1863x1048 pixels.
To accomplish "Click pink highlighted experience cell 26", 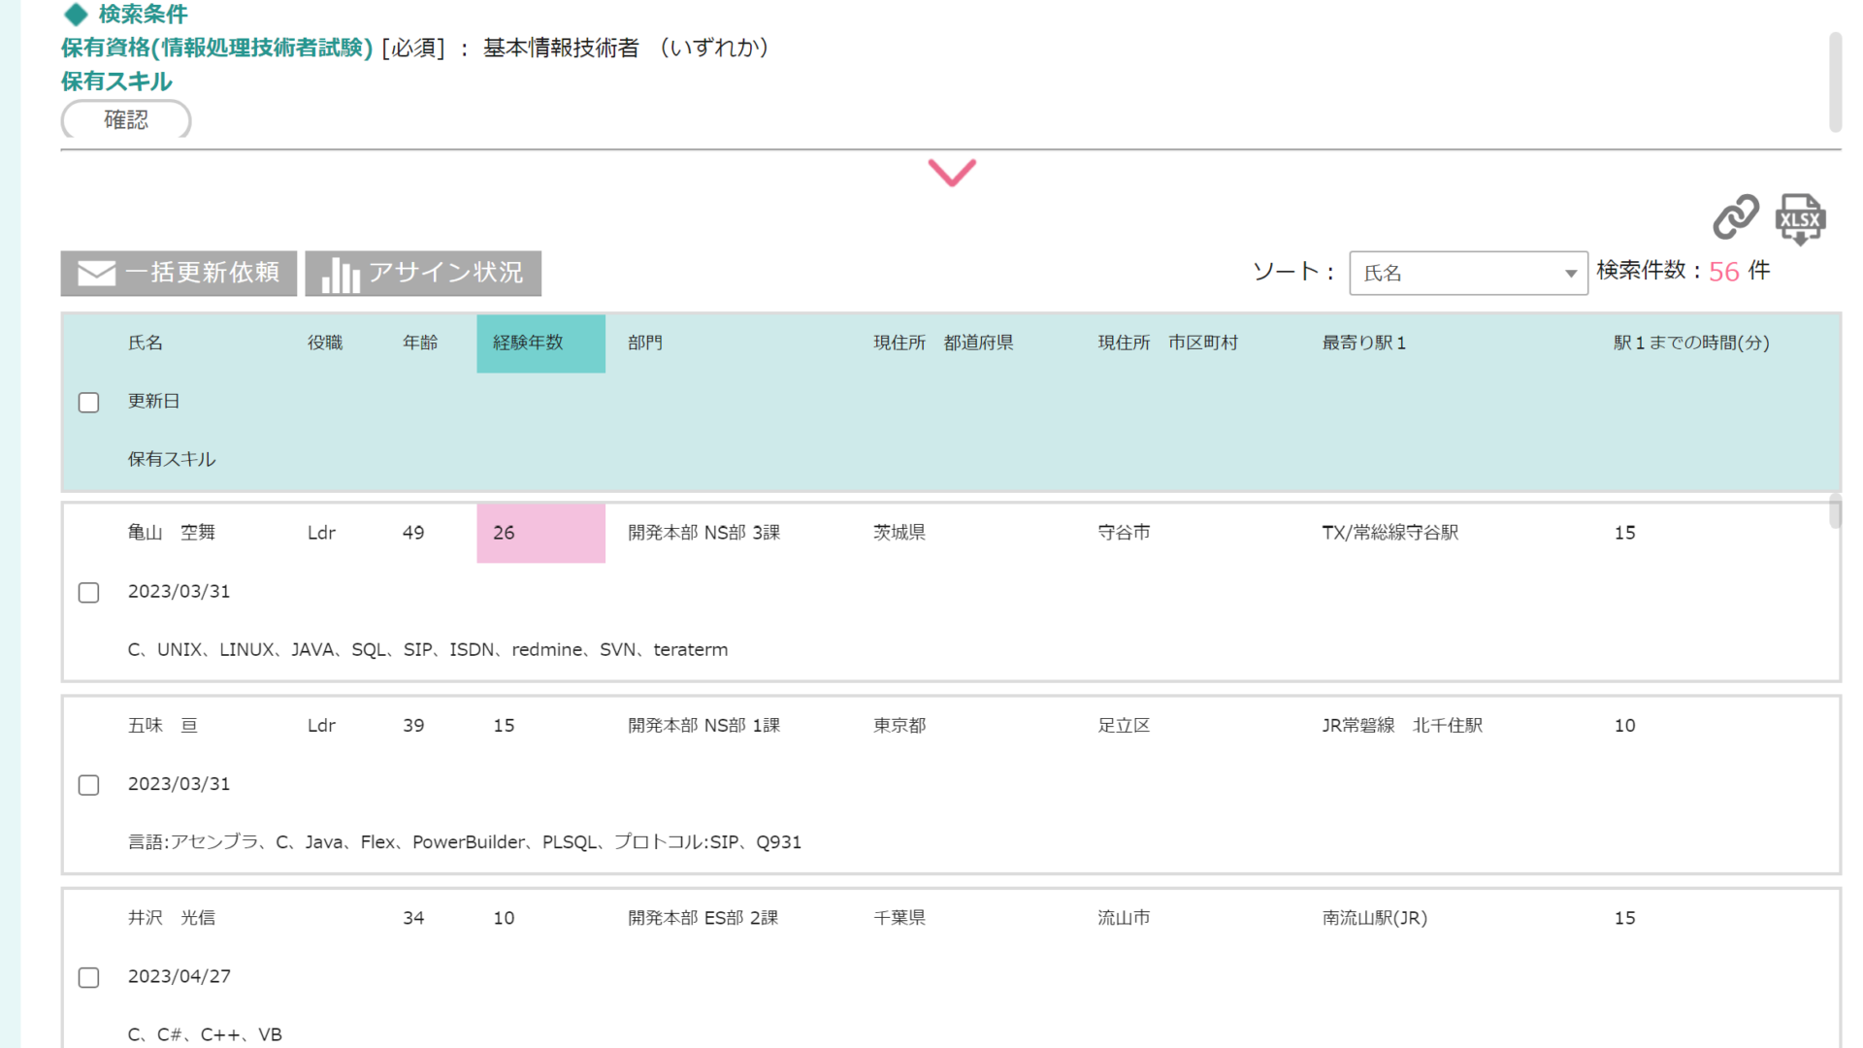I will tap(539, 533).
